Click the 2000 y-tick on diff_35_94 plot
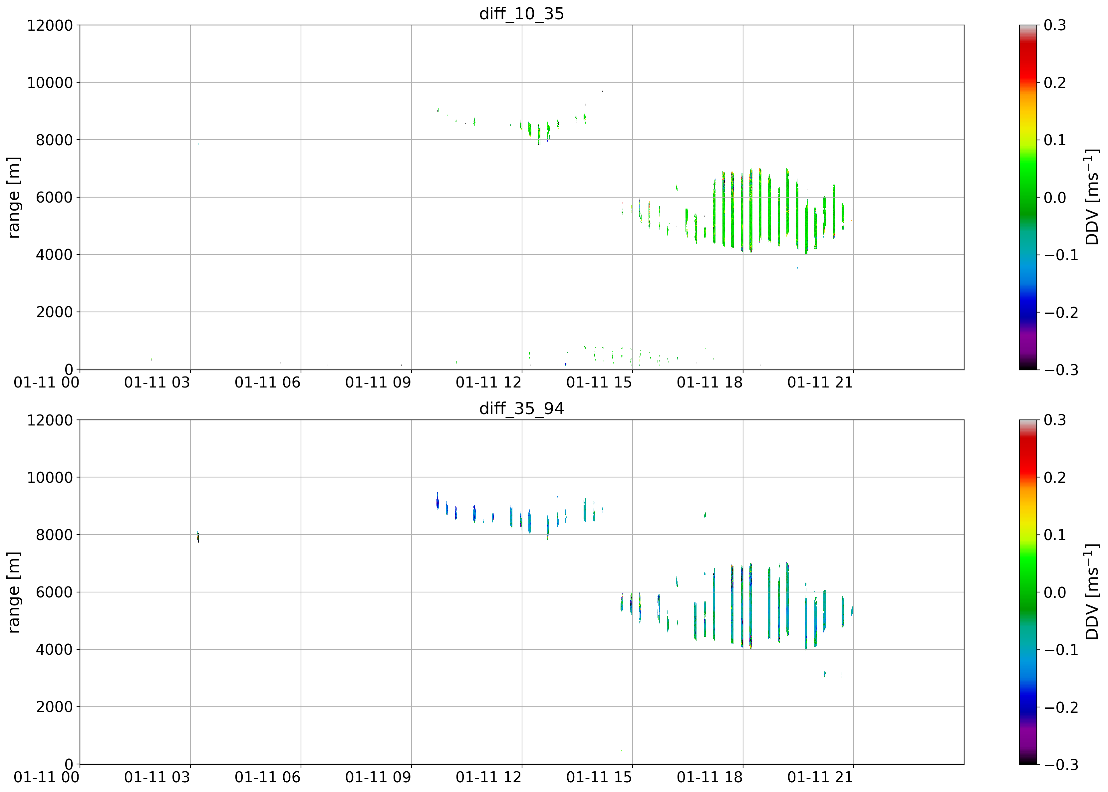 click(x=54, y=707)
